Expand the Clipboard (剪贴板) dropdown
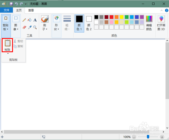 pyautogui.click(x=6, y=26)
